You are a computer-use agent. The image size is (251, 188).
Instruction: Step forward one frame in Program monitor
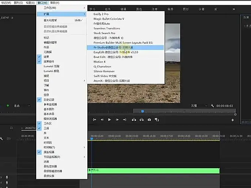(117, 120)
